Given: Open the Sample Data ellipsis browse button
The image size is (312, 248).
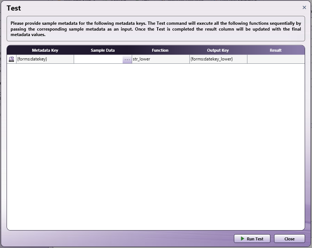Looking at the screenshot, I should click(127, 59).
